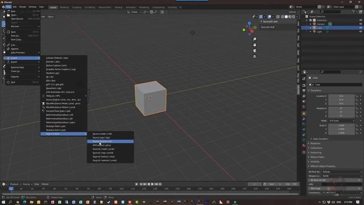Image resolution: width=364 pixels, height=205 pixels.
Task: Select solid viewport shading mode icon
Action: [286, 17]
